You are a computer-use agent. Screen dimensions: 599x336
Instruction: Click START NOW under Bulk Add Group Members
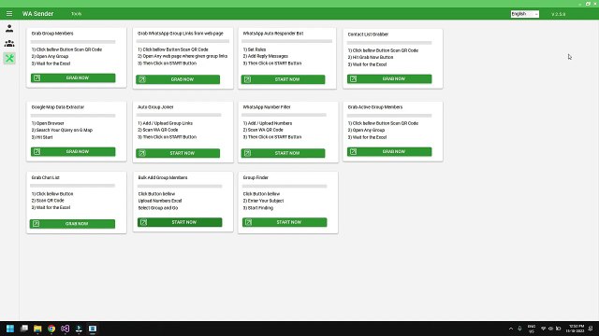pyautogui.click(x=180, y=222)
